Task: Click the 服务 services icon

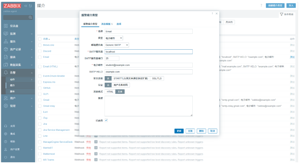Action: (x=6, y=41)
